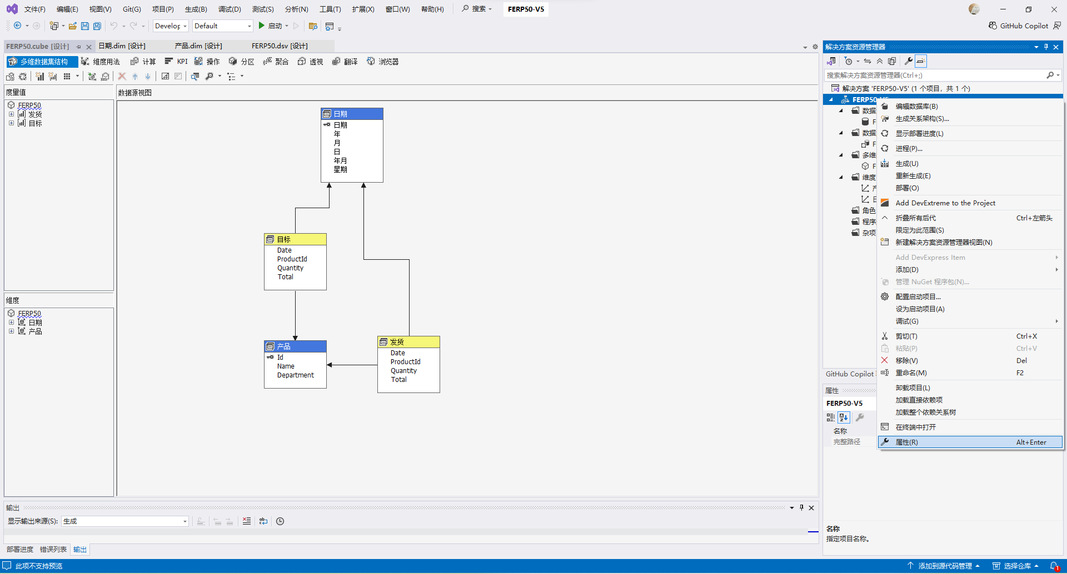Click the Move Down arrow icon

[x=148, y=77]
